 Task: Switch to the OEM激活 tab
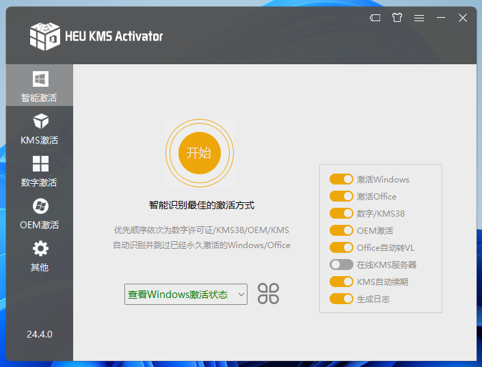[40, 214]
